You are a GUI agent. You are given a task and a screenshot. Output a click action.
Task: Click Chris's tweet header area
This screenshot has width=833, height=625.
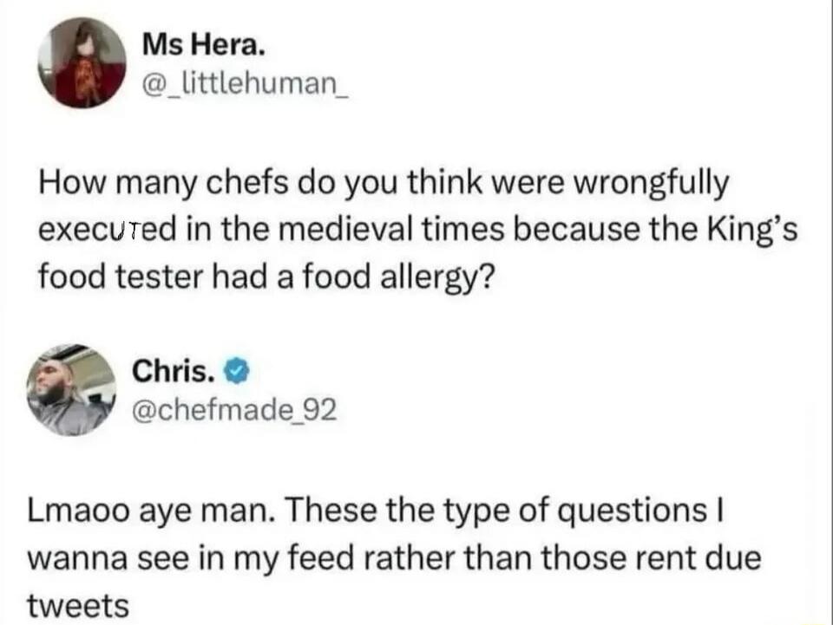[x=187, y=387]
